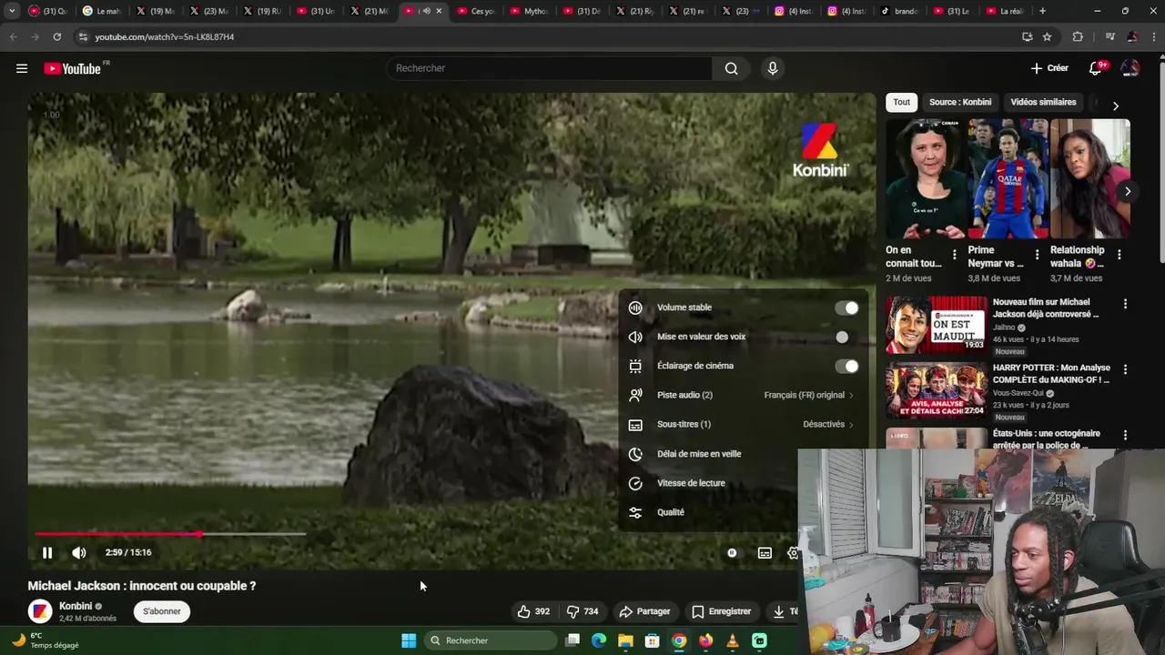Open the Konbini channel avatar
The image size is (1165, 655).
40,611
